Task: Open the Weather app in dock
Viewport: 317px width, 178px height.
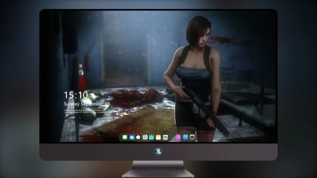Action: [131, 137]
